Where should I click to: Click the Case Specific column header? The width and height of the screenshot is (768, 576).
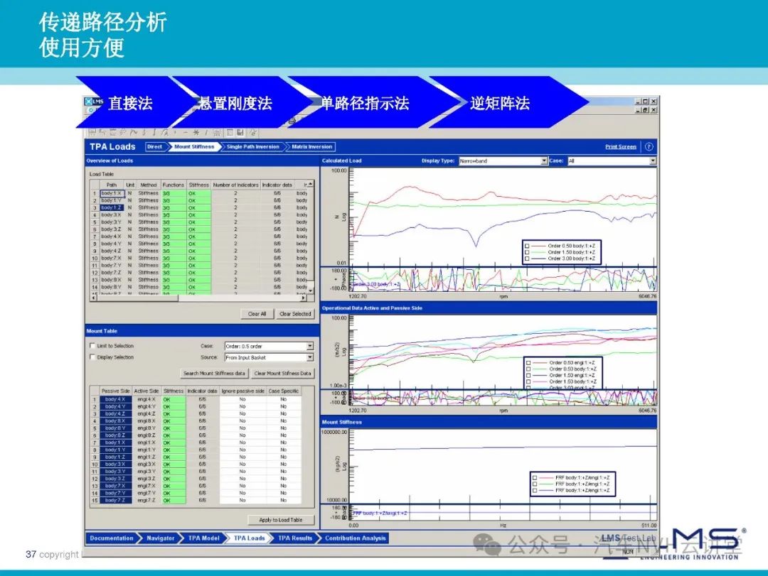point(284,391)
